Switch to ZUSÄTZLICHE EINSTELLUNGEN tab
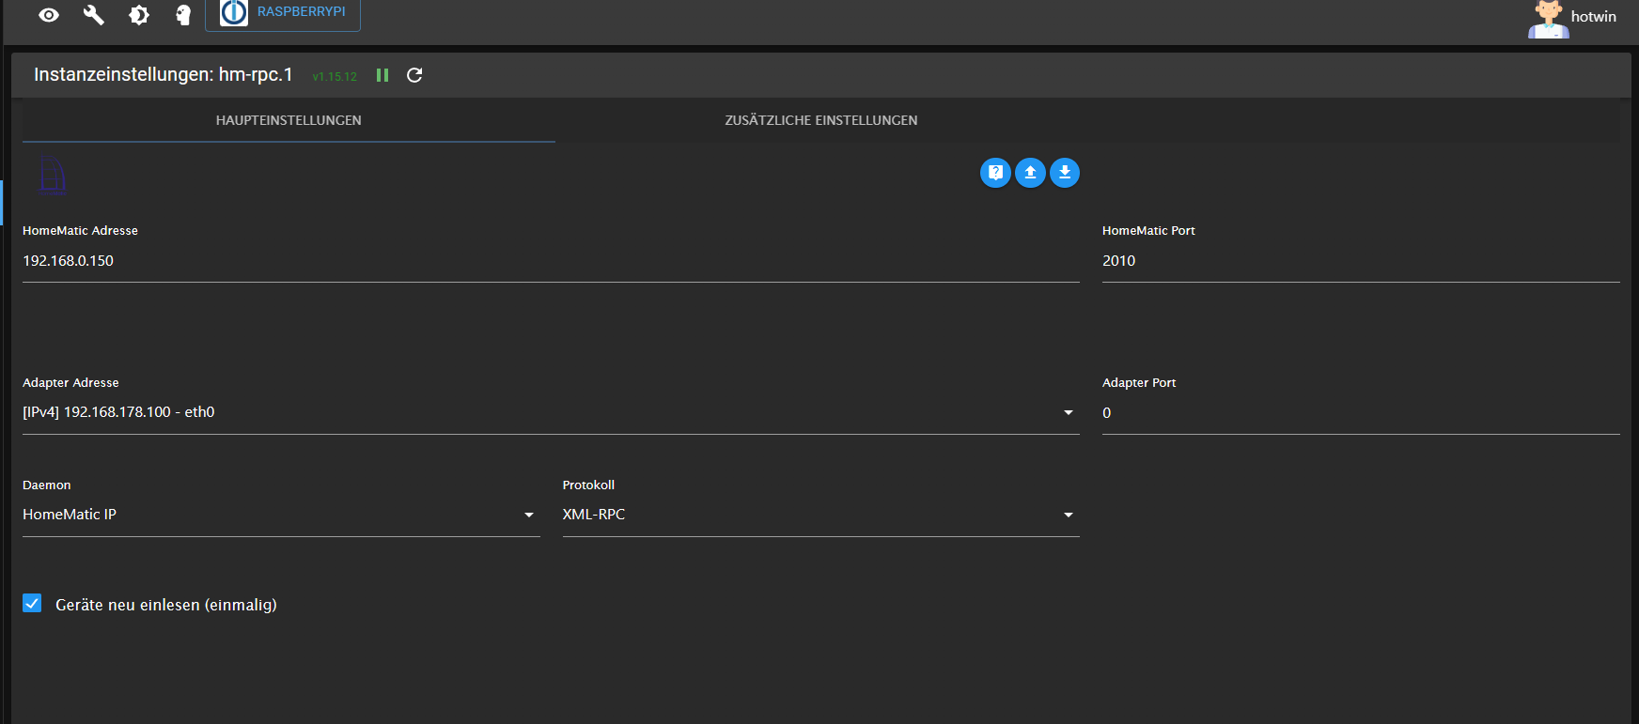The height and width of the screenshot is (724, 1639). click(x=821, y=120)
